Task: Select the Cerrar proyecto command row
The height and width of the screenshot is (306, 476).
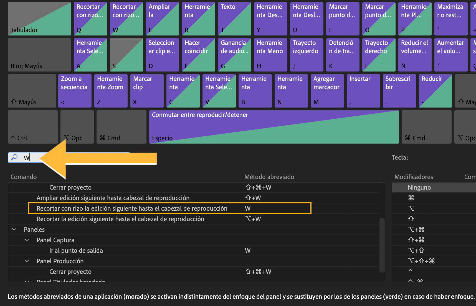Action: point(71,187)
